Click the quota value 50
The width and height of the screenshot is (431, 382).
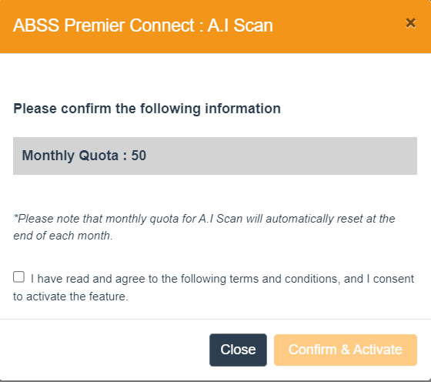[139, 156]
